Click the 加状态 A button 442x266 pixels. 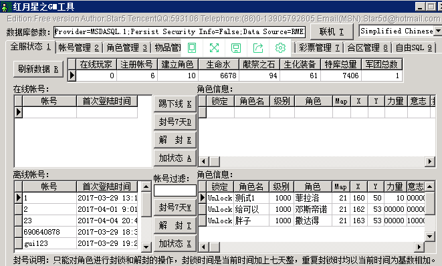pos(175,158)
